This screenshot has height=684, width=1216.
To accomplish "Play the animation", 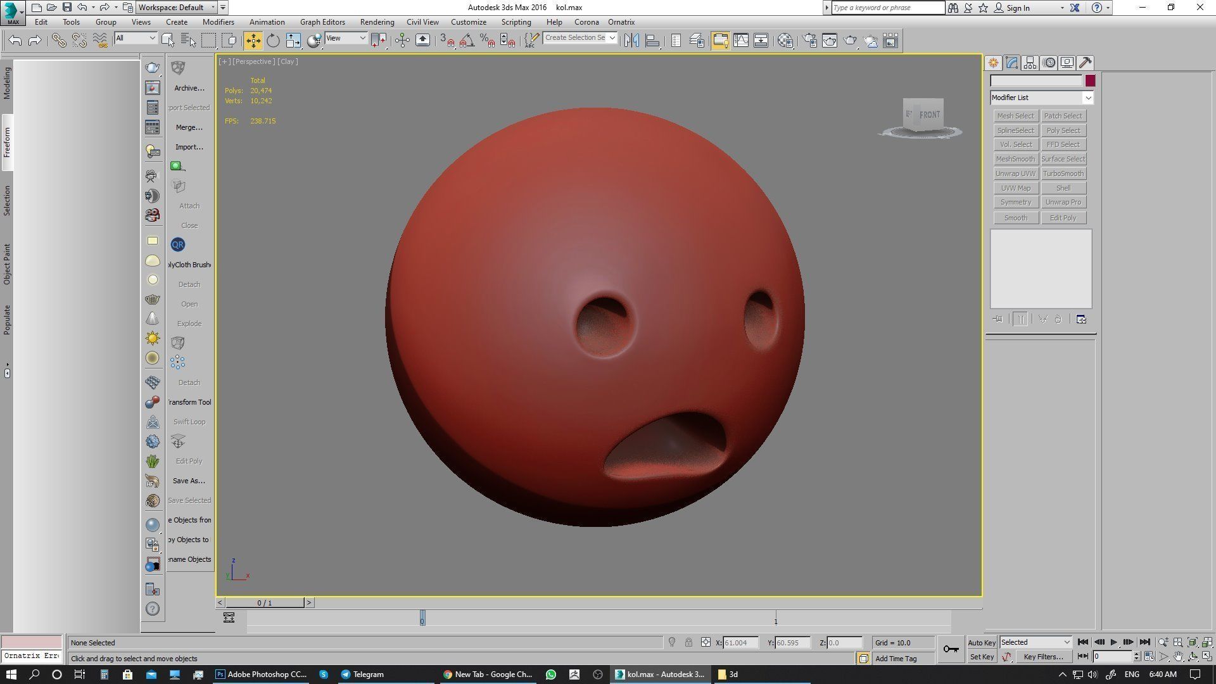I will pyautogui.click(x=1114, y=642).
